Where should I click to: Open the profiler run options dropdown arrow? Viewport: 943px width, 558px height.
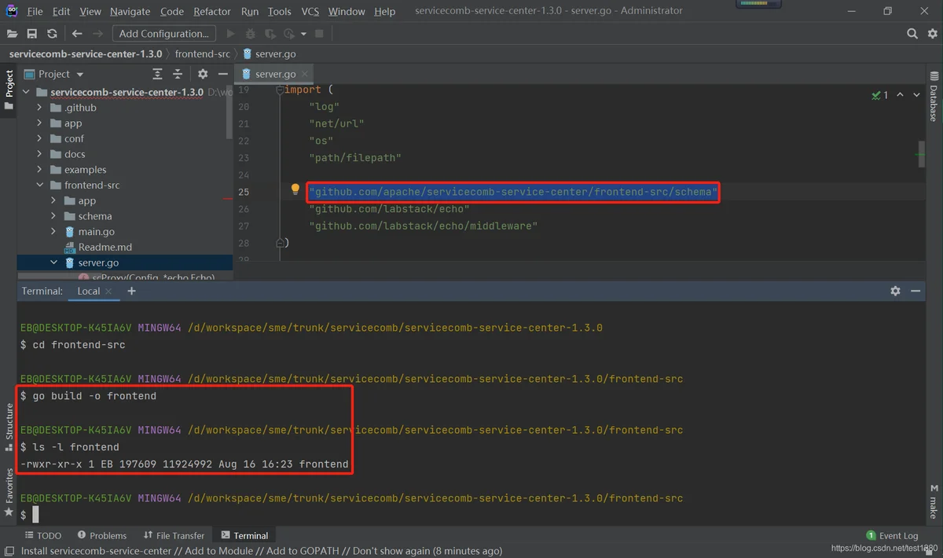(303, 34)
